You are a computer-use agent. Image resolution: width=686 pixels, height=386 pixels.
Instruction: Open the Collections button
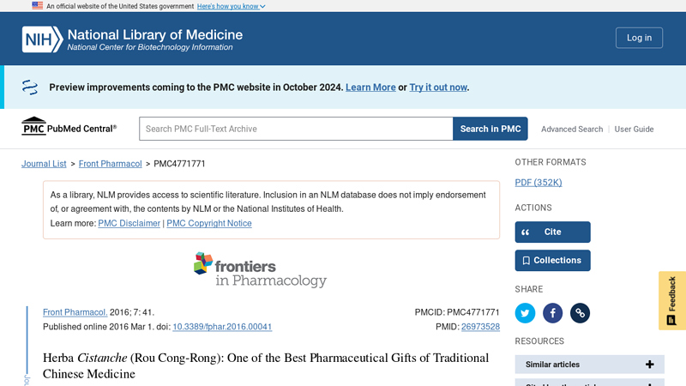552,261
